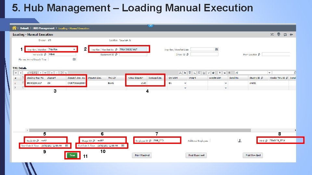The width and height of the screenshot is (312, 175).
Task: Select the cell BR/00229/1617
Action: [34, 83]
